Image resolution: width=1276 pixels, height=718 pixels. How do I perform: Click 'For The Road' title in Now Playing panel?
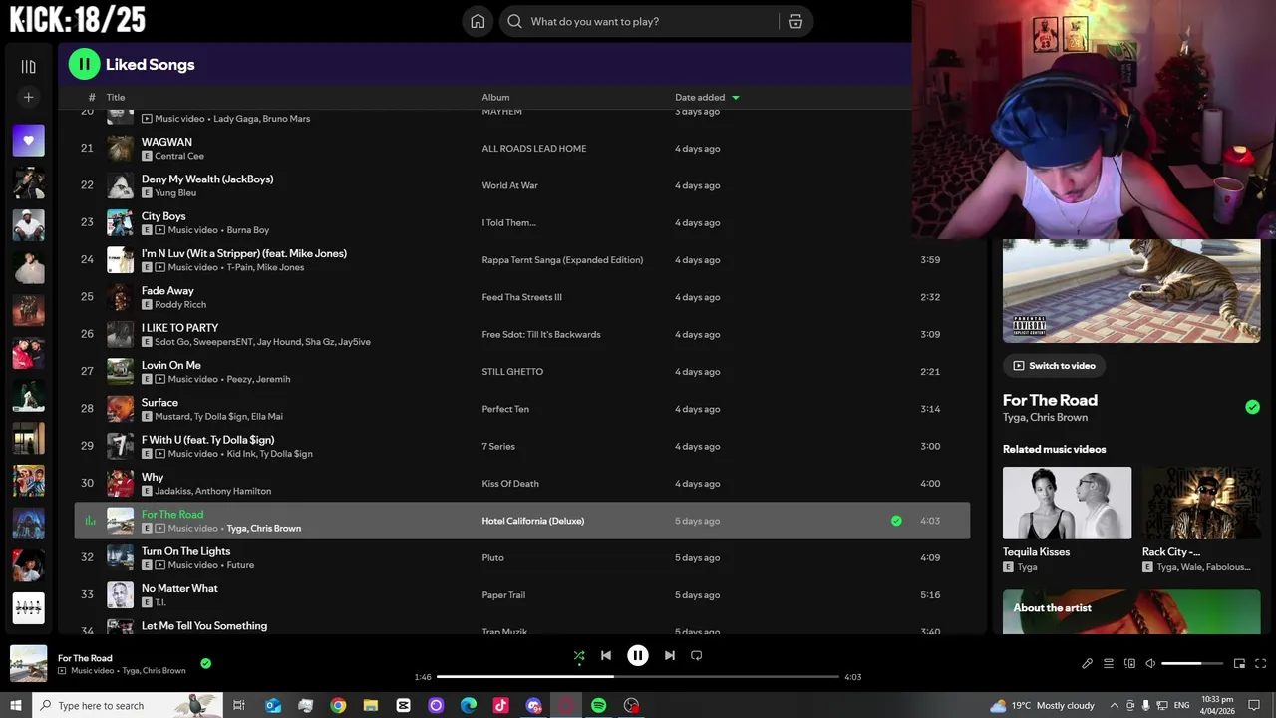(x=1050, y=400)
